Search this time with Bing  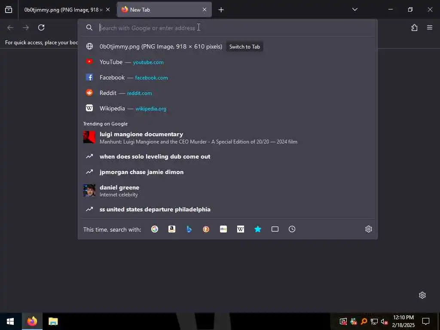pos(189,229)
